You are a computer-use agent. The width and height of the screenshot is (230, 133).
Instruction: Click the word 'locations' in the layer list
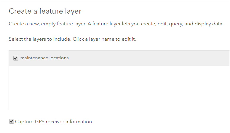coord(59,58)
